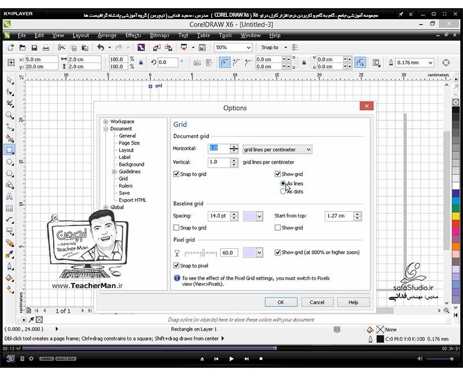This screenshot has height=376, width=463.
Task: Expand the Global tree node
Action: click(106, 207)
